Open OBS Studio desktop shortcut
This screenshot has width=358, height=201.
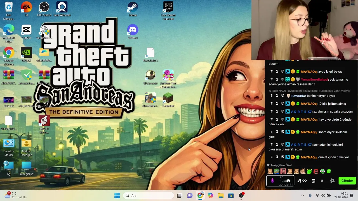point(44,9)
